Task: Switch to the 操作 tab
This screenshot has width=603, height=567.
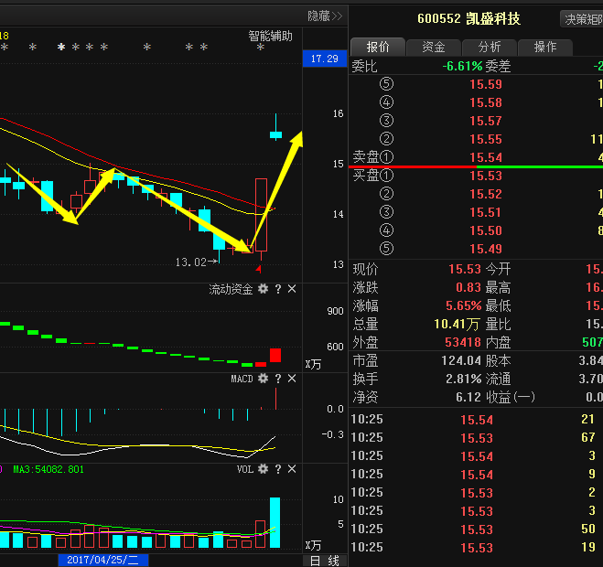Action: click(x=545, y=47)
